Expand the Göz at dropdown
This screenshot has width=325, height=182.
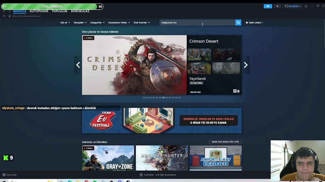[x=65, y=22]
